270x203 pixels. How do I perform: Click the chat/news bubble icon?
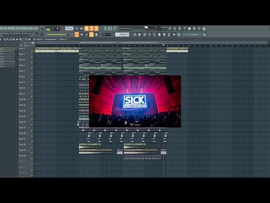(x=199, y=29)
